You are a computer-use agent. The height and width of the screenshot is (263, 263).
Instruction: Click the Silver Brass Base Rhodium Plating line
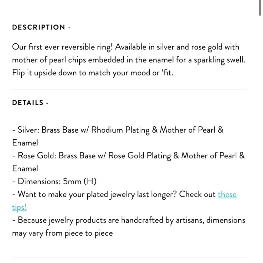118,130
